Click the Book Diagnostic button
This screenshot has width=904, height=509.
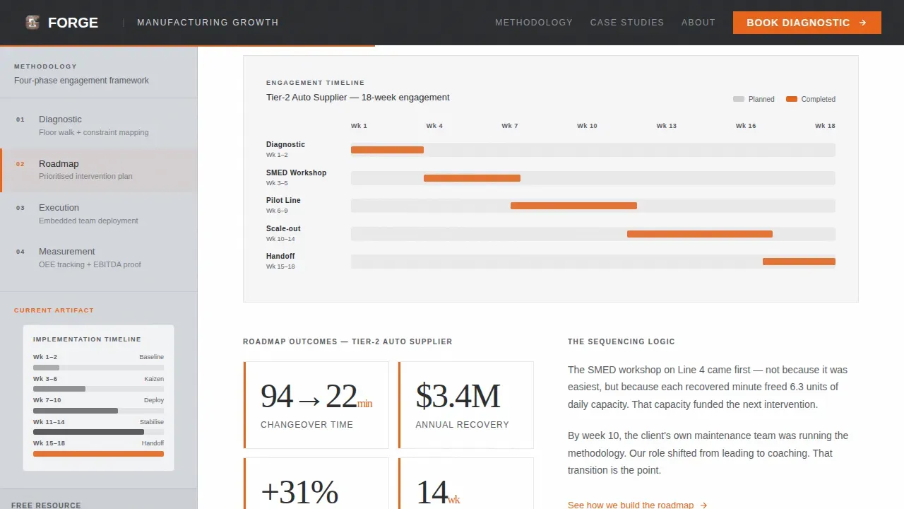click(807, 23)
